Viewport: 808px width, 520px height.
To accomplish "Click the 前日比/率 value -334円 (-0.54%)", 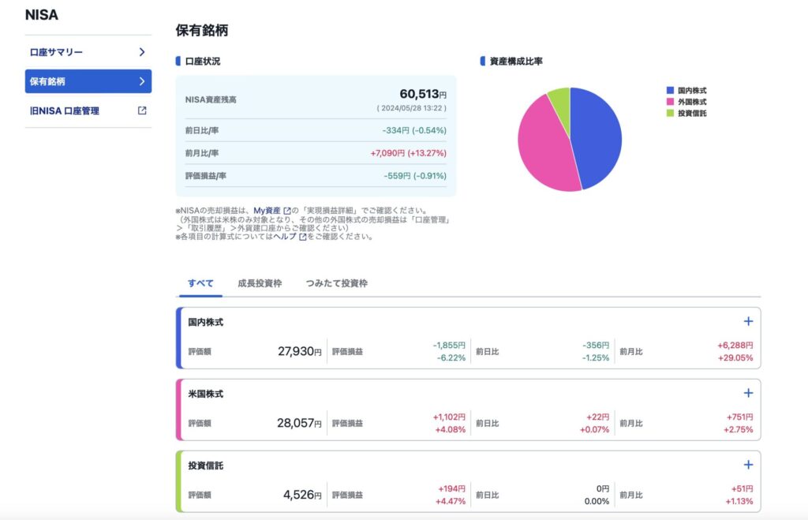I will tap(414, 130).
